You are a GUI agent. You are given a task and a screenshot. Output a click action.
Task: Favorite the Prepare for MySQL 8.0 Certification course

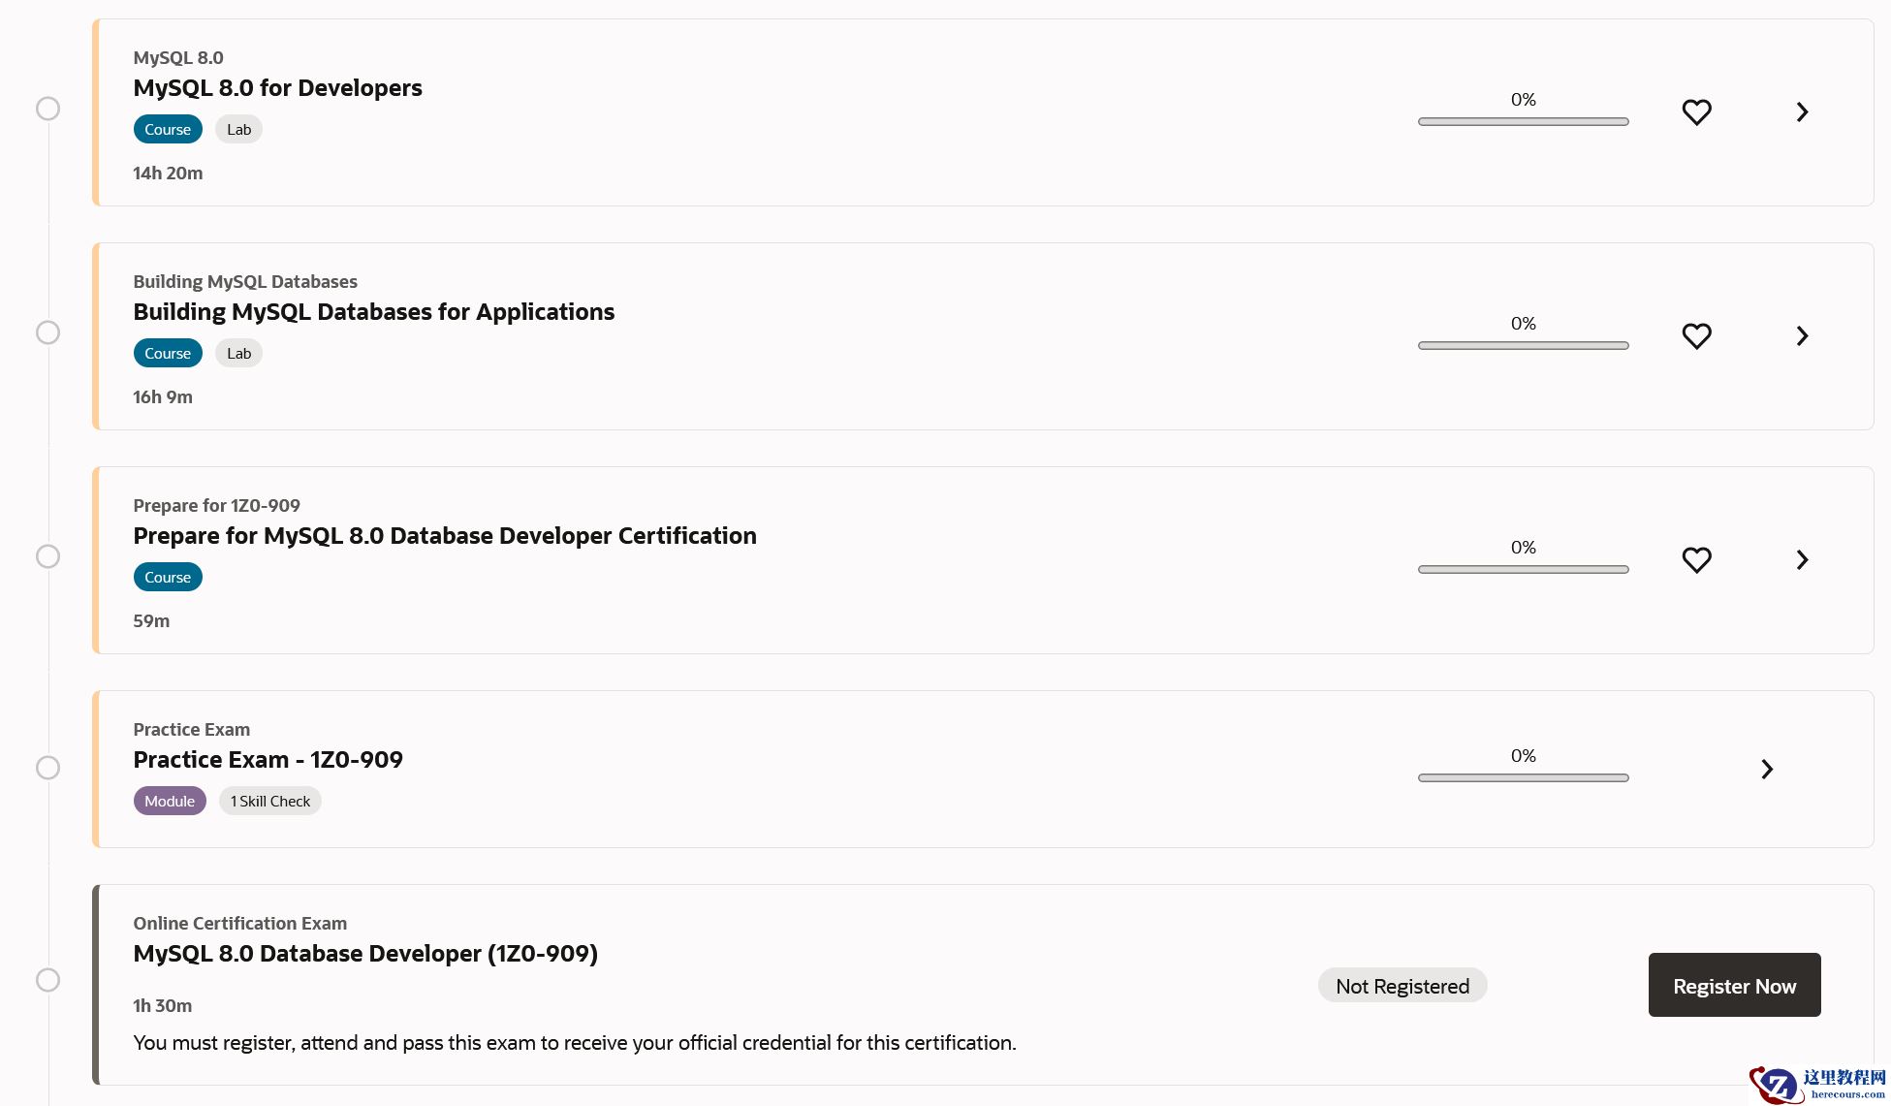point(1696,560)
